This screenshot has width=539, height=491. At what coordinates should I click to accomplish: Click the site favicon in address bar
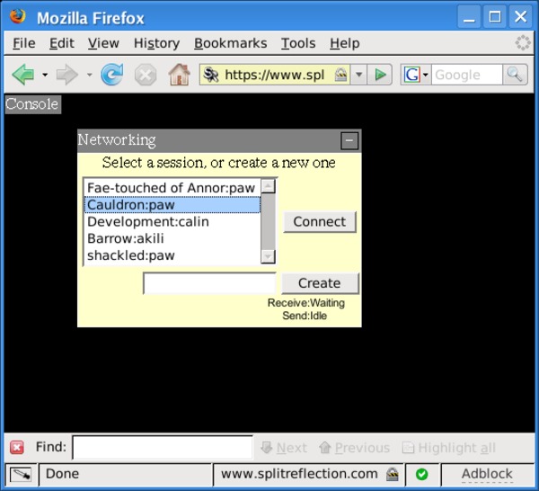[x=210, y=75]
